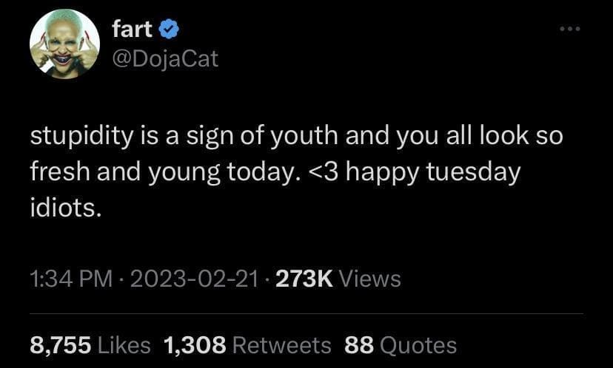
Task: Click the phrase "happy tuesday" in the tweet
Action: pos(433,173)
